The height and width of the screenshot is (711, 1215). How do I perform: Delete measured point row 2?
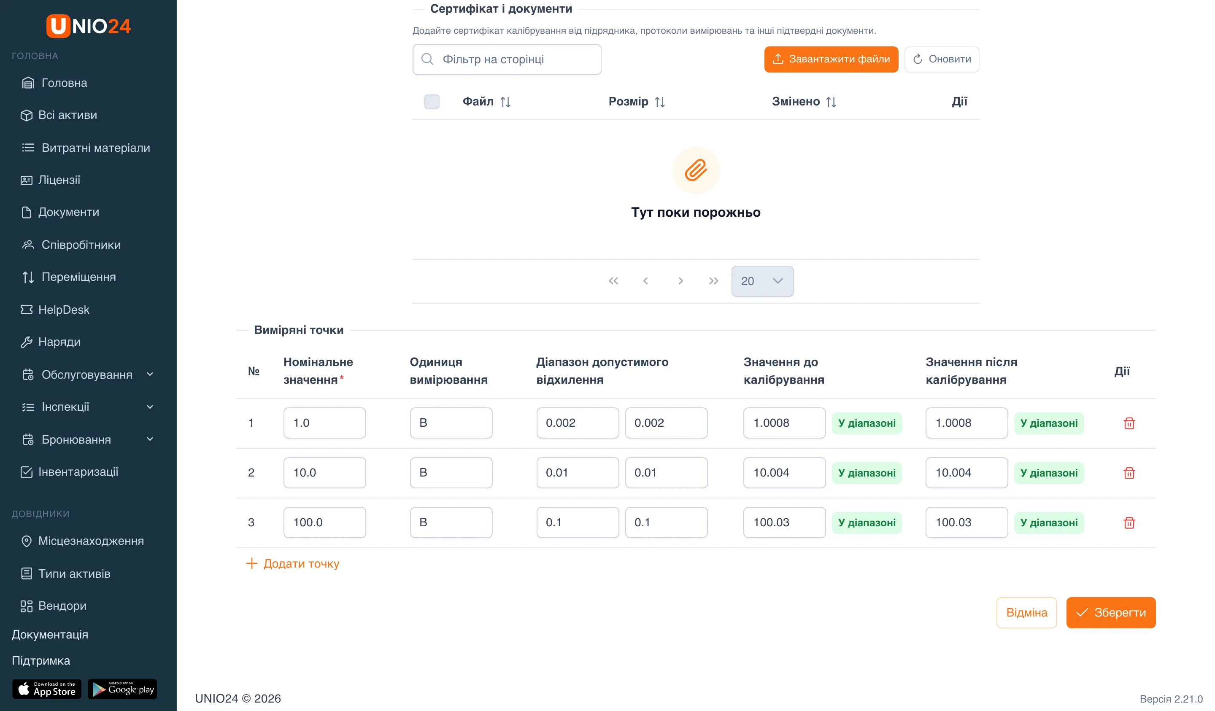click(1129, 473)
